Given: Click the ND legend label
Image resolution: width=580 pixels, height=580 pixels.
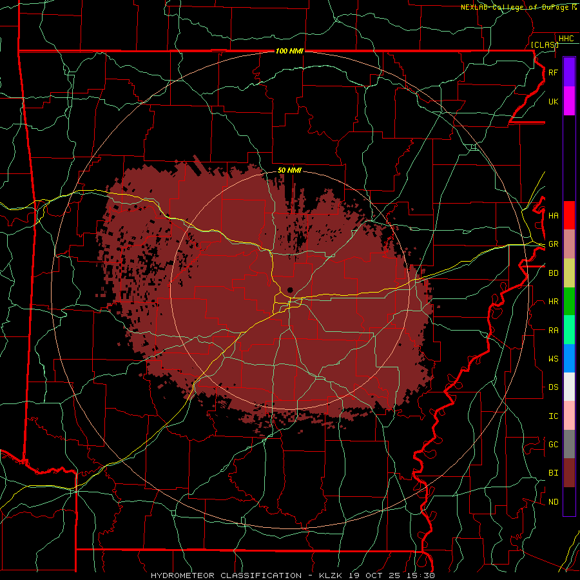Looking at the screenshot, I should [553, 502].
